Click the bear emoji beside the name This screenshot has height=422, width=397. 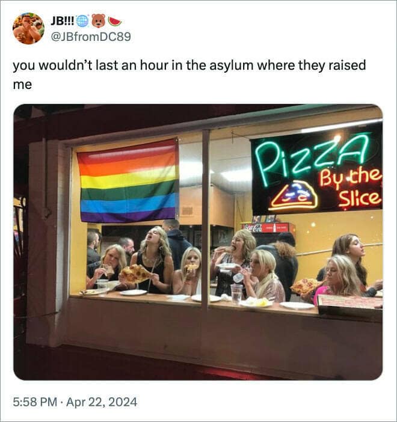99,20
